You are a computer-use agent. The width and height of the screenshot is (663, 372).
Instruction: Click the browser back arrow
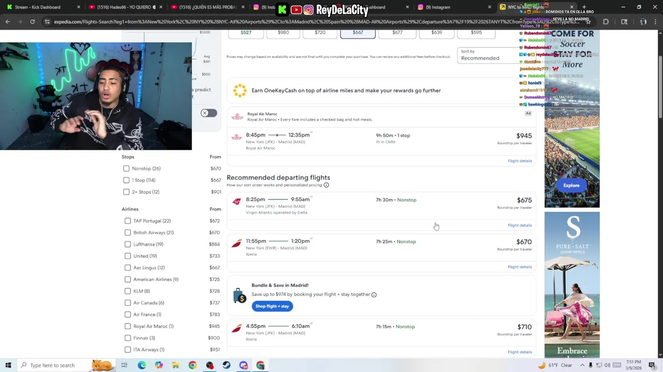click(8, 22)
